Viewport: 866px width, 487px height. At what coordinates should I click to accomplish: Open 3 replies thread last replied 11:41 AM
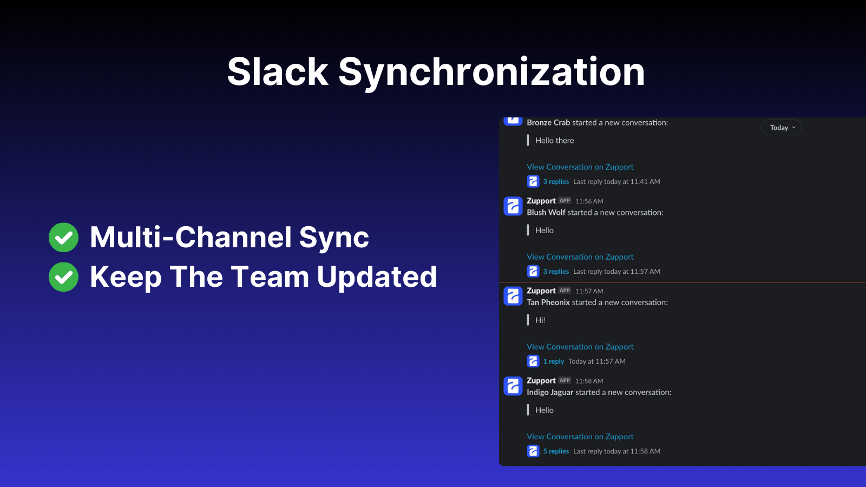point(556,182)
